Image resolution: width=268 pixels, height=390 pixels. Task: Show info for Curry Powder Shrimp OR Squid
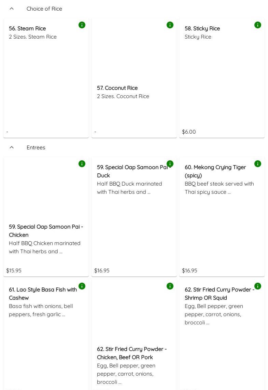pyautogui.click(x=258, y=286)
